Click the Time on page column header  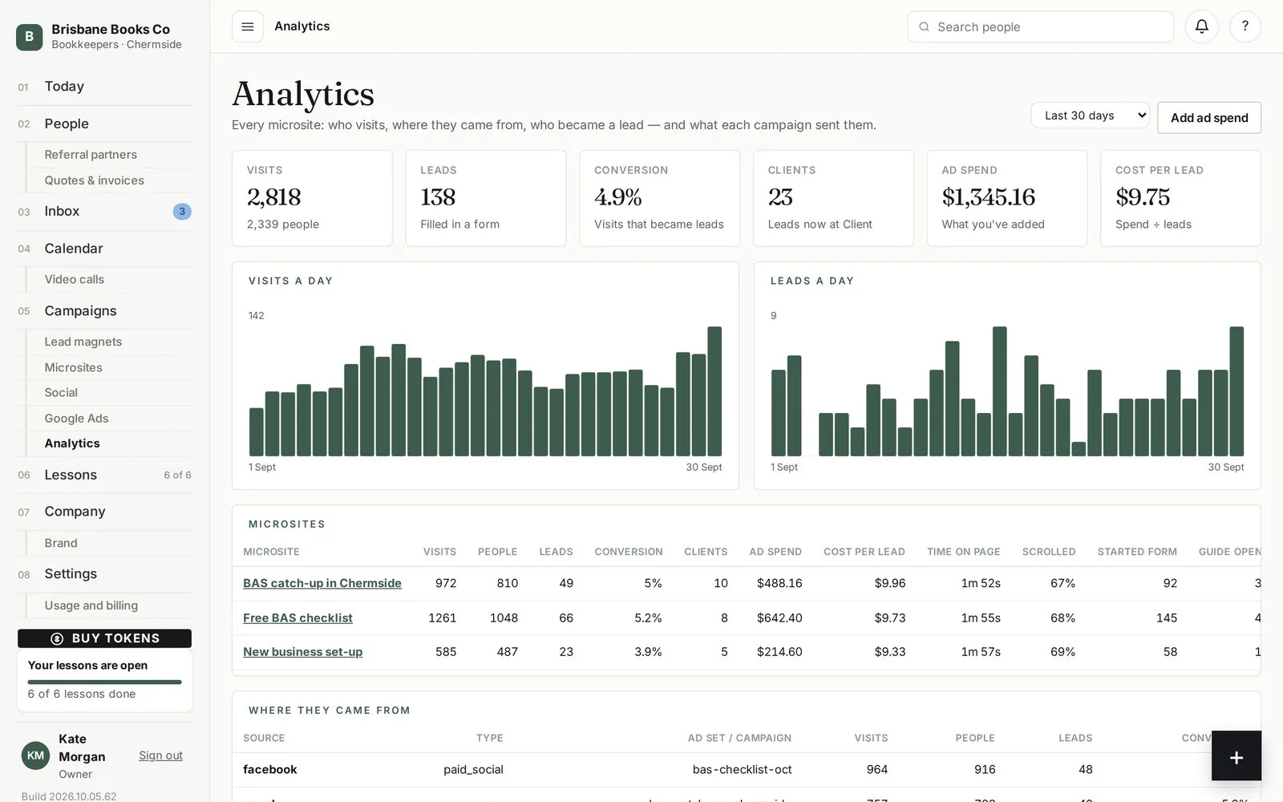963,552
